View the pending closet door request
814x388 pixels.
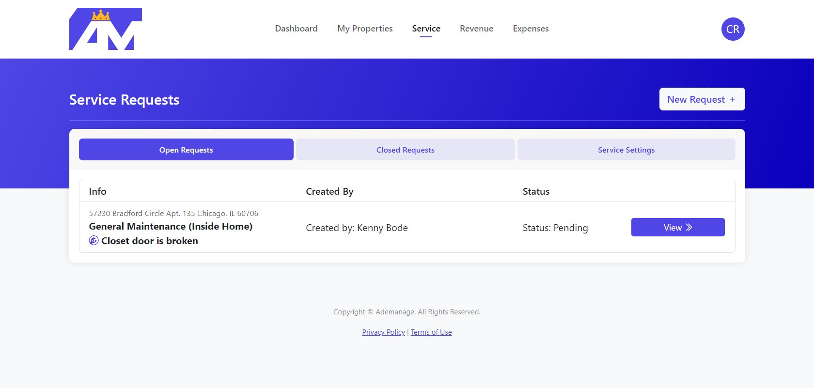pyautogui.click(x=677, y=227)
